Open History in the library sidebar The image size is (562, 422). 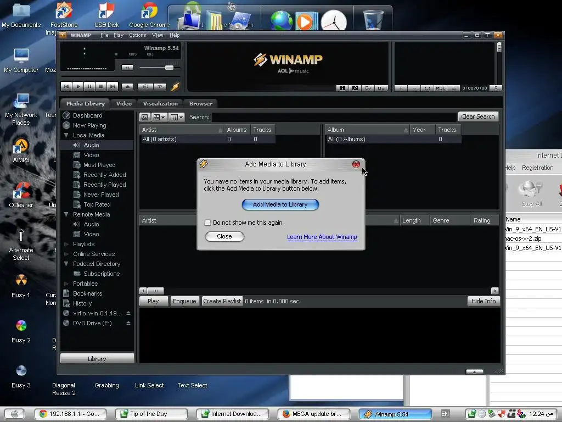click(82, 303)
